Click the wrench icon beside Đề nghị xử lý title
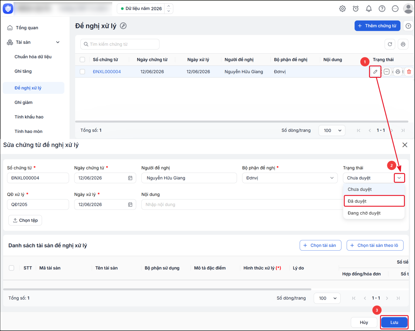The image size is (415, 331). [123, 26]
